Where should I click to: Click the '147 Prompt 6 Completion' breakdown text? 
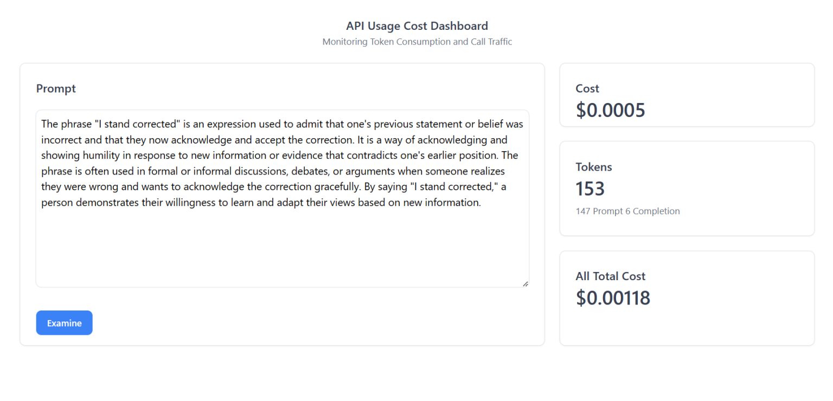(627, 211)
